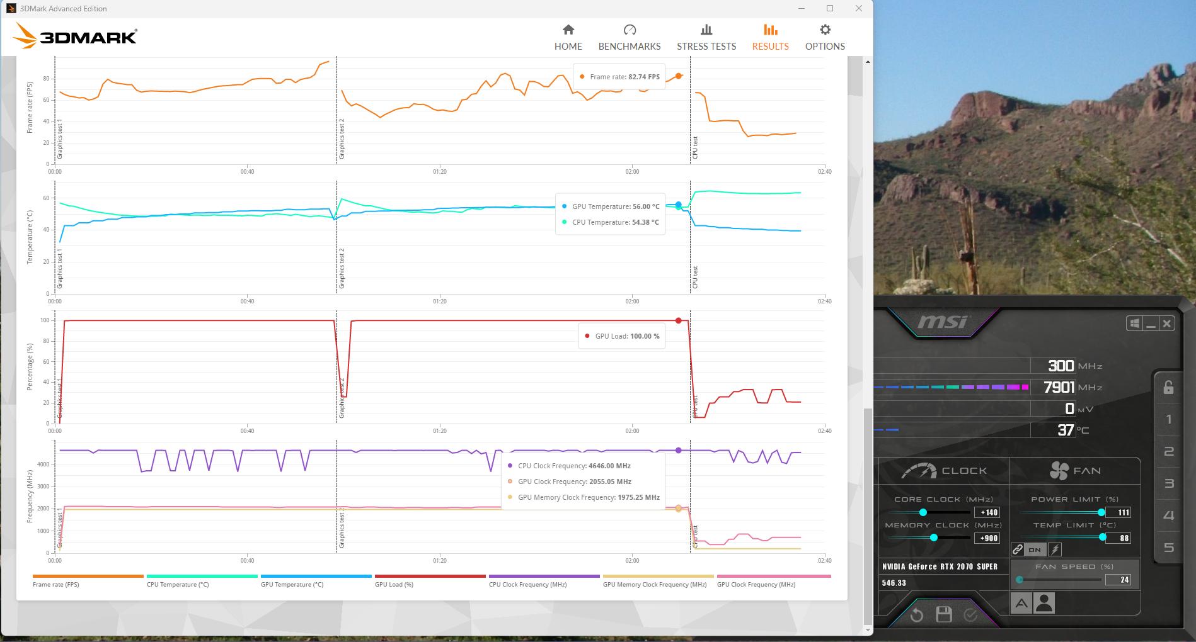Close the MSI Afterburner window
The image size is (1196, 642).
pos(1167,324)
